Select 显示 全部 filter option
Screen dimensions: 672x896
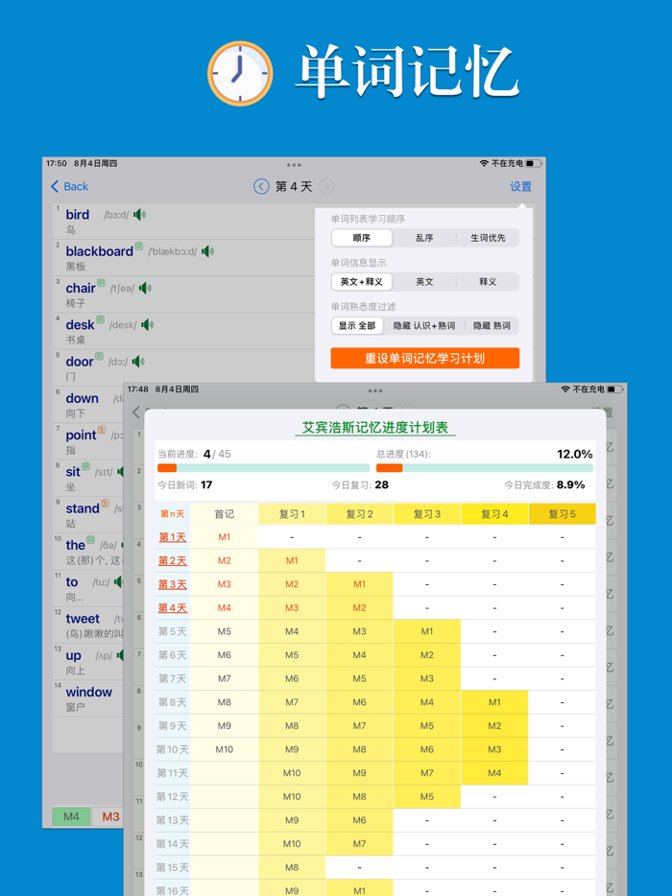pyautogui.click(x=357, y=326)
